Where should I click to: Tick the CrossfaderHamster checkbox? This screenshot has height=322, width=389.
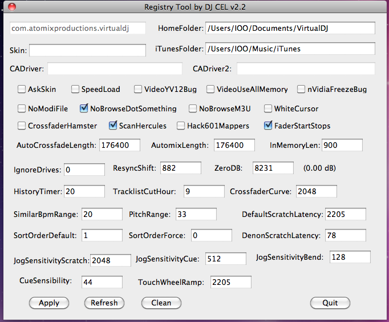22,126
